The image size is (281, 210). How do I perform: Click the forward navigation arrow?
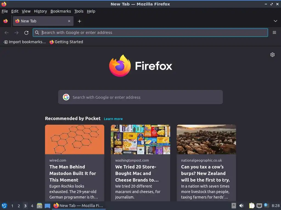(x=16, y=33)
